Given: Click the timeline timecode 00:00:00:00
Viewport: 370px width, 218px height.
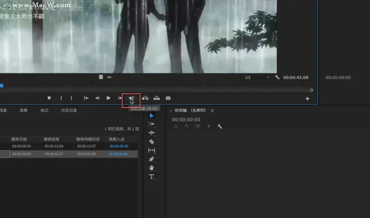Looking at the screenshot, I should pos(186,119).
